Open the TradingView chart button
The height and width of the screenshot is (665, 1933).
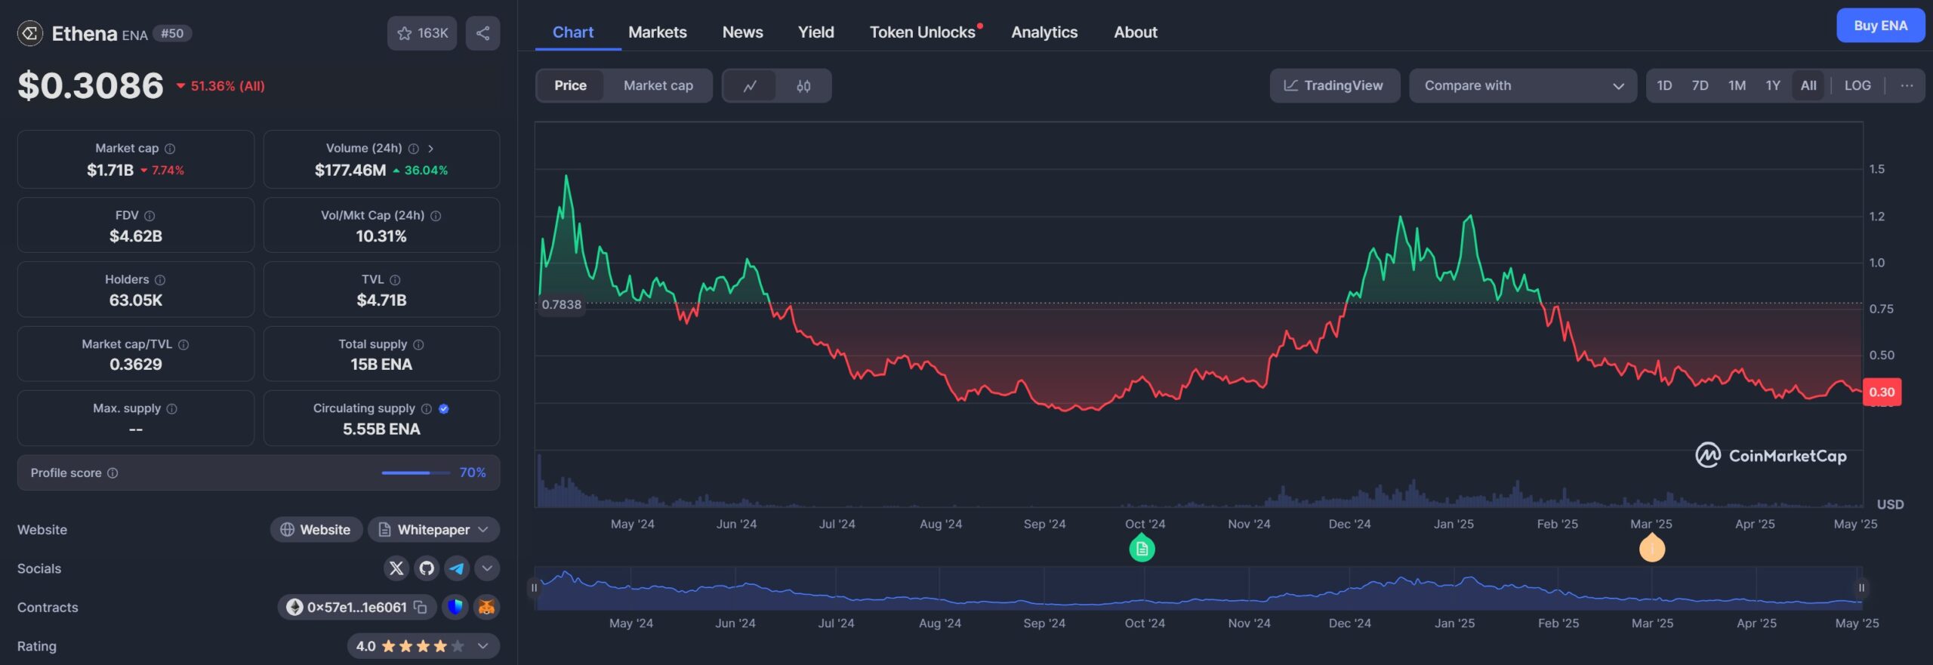1334,86
